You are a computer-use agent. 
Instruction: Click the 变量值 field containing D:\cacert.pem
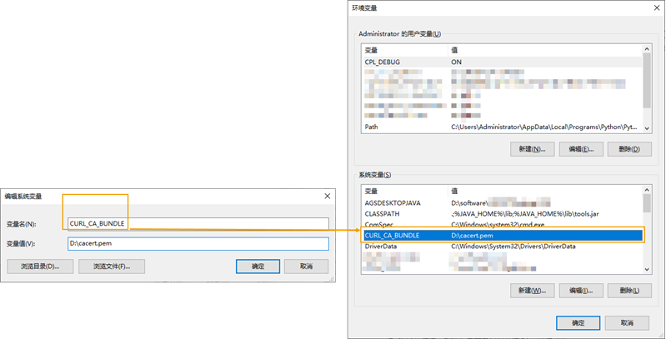pyautogui.click(x=198, y=243)
